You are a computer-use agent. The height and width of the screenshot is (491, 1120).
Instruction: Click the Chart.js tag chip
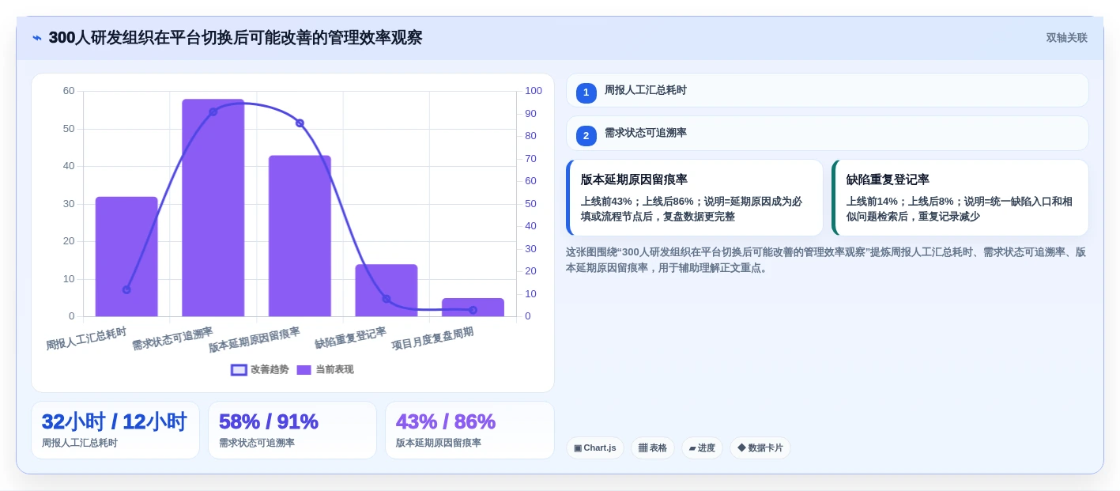pyautogui.click(x=595, y=448)
